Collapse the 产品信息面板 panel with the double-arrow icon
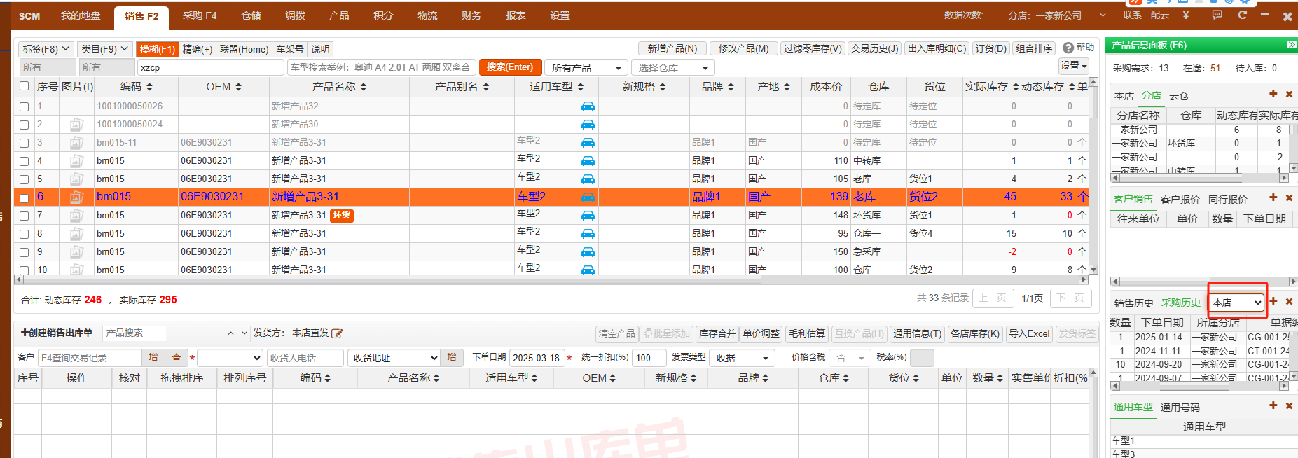This screenshot has width=1298, height=458. click(x=1291, y=45)
